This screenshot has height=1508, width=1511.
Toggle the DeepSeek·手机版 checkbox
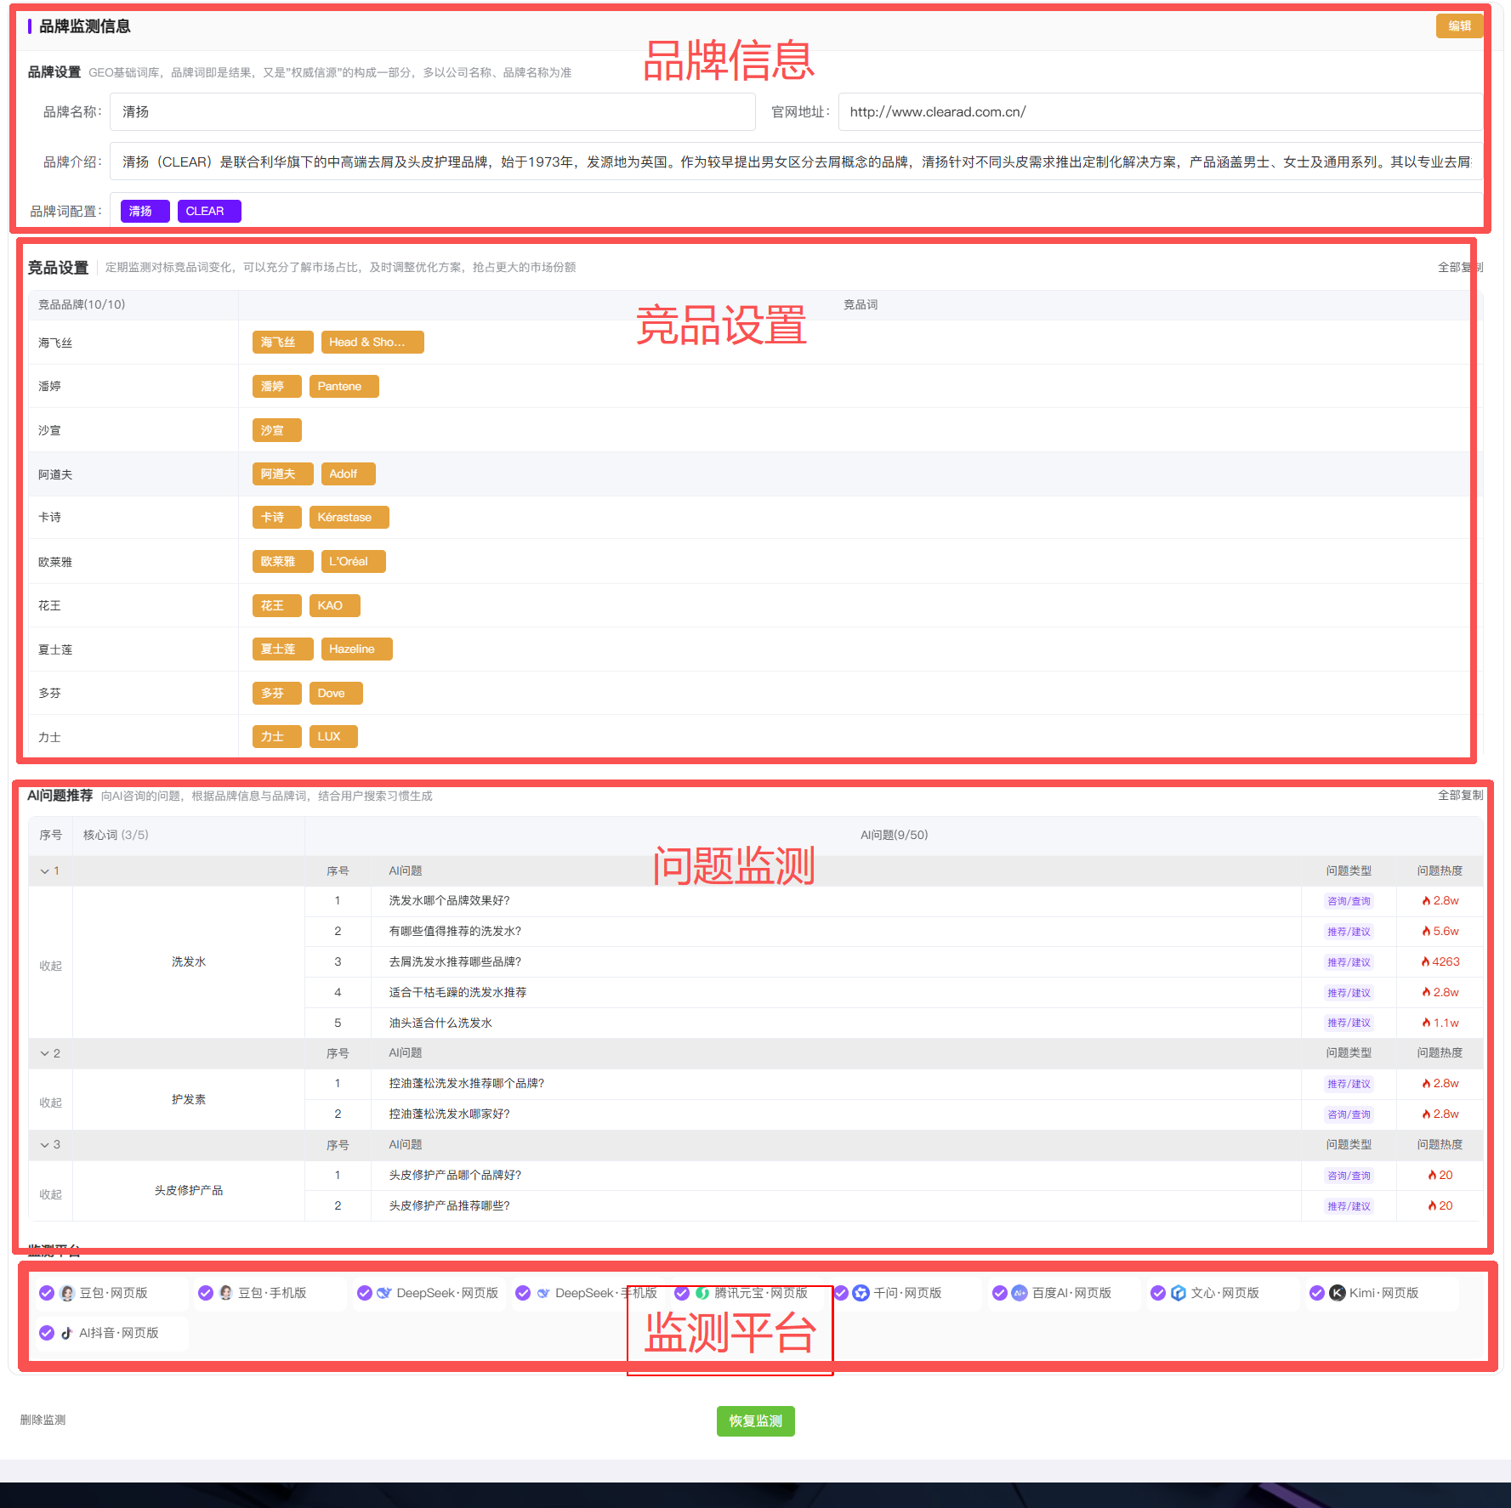coord(523,1293)
